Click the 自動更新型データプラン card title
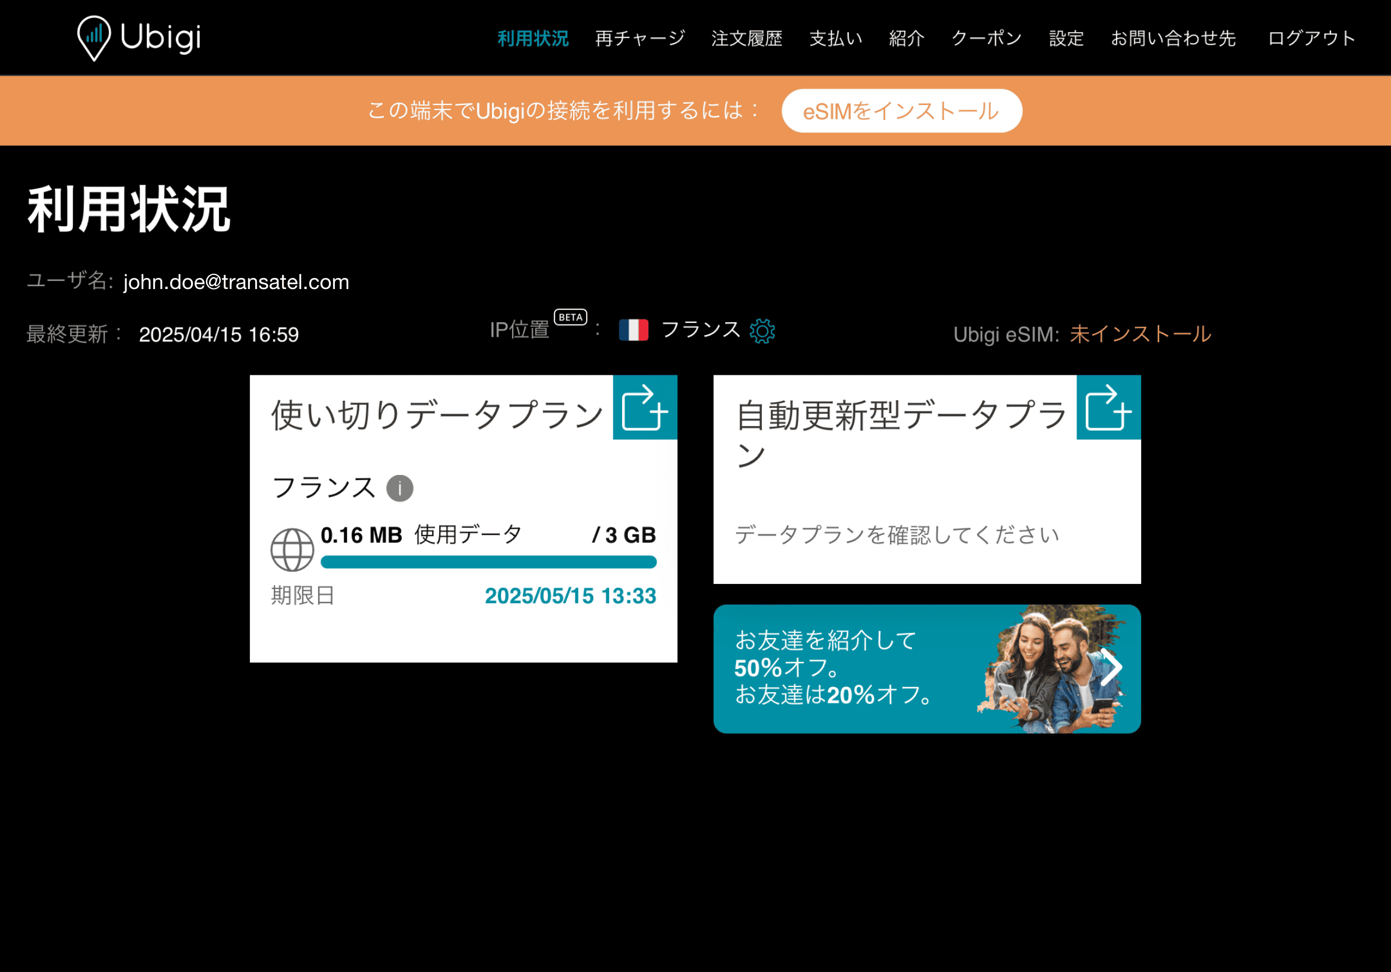This screenshot has width=1391, height=972. 901,434
